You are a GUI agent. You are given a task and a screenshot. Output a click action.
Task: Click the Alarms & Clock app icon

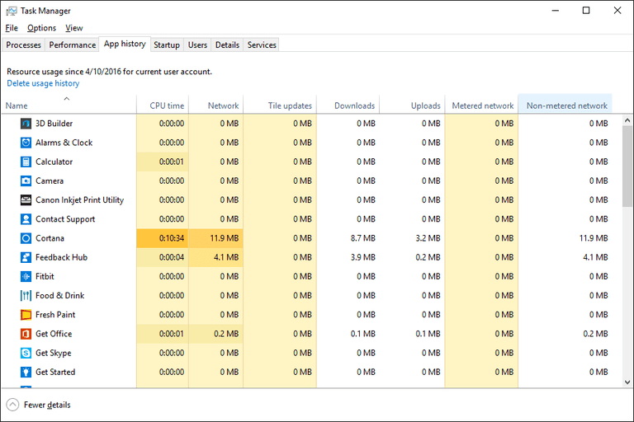click(26, 143)
